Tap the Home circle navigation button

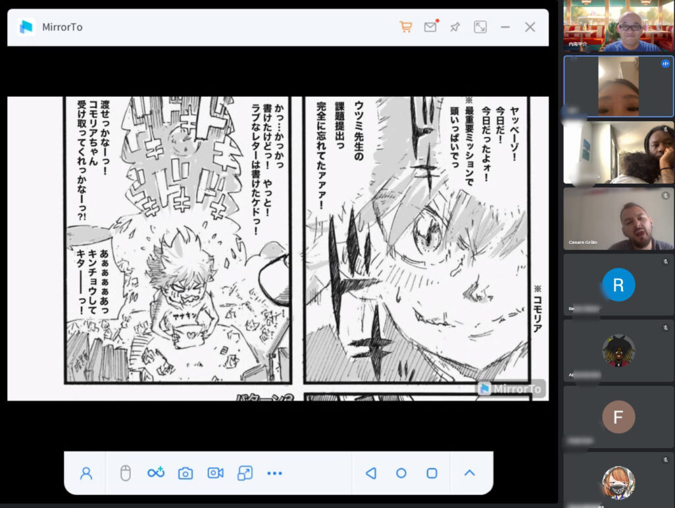[x=401, y=473]
